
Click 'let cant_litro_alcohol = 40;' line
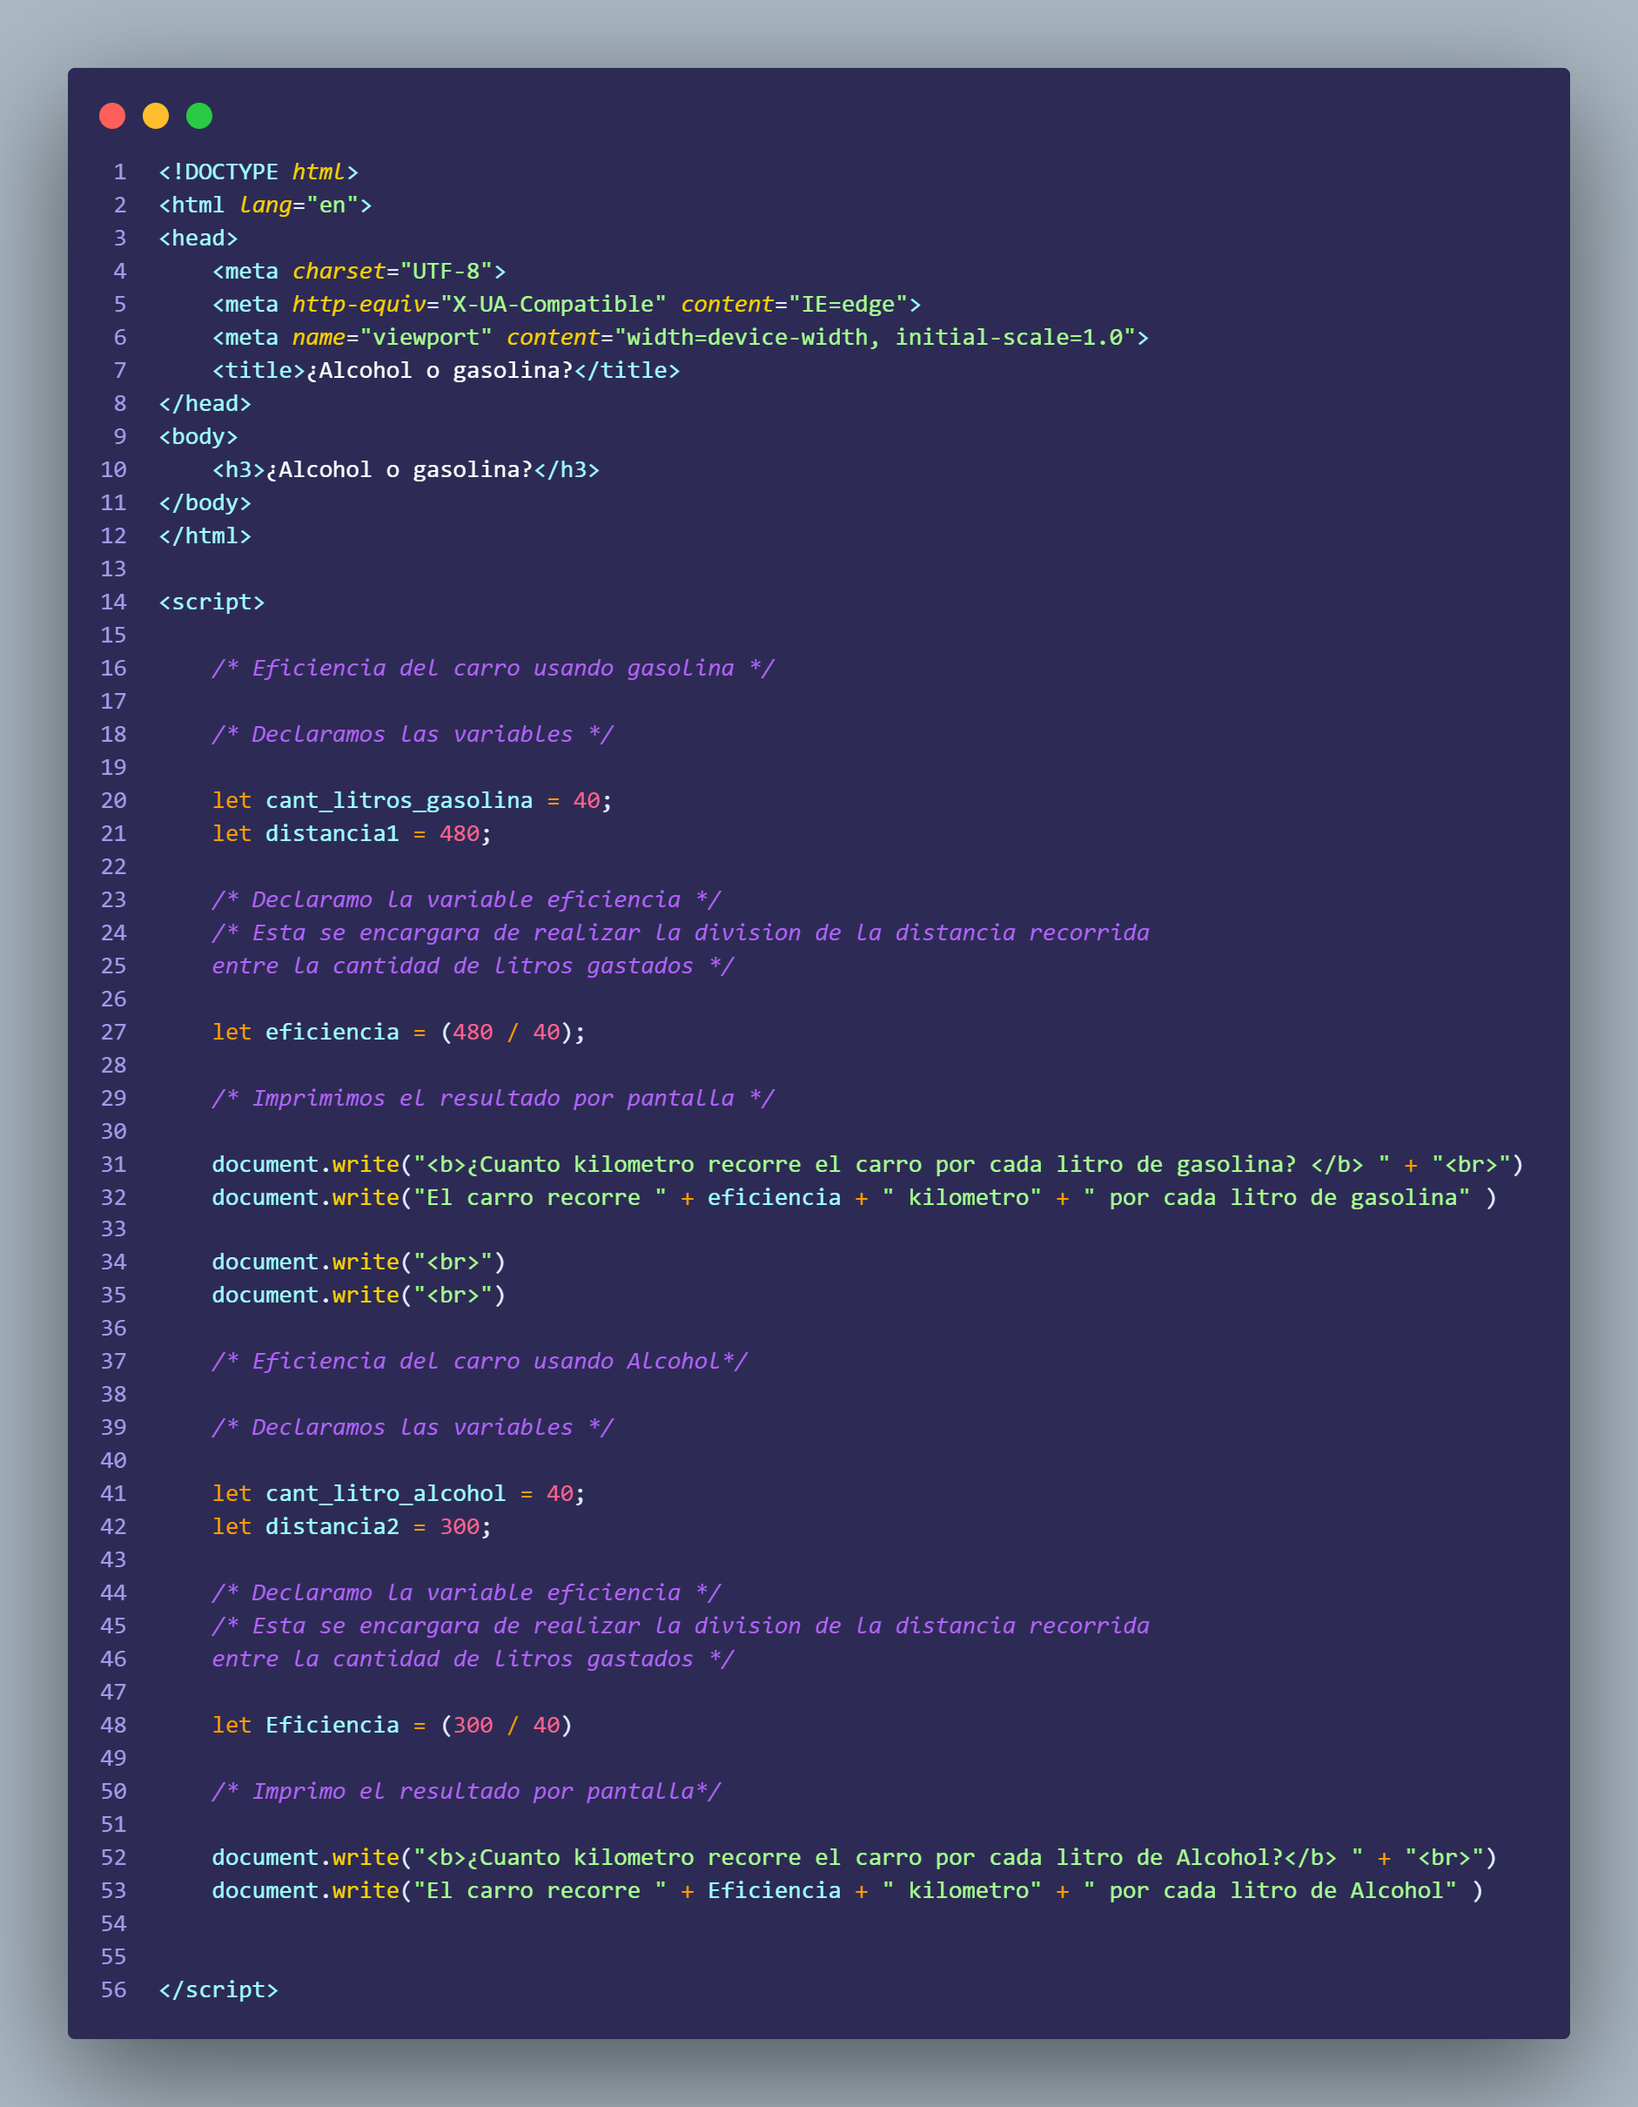tap(399, 1493)
